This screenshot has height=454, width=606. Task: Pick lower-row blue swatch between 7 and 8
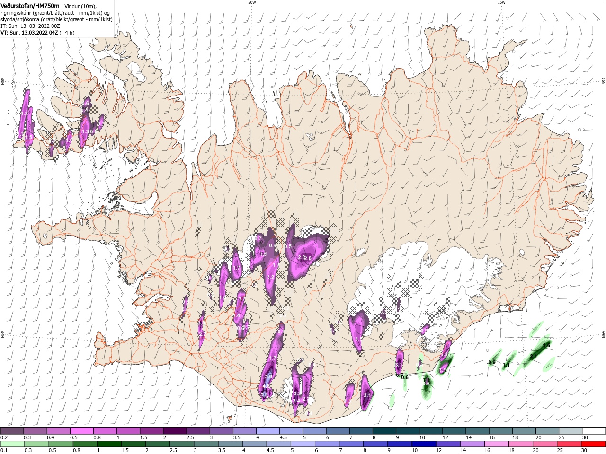(x=351, y=444)
